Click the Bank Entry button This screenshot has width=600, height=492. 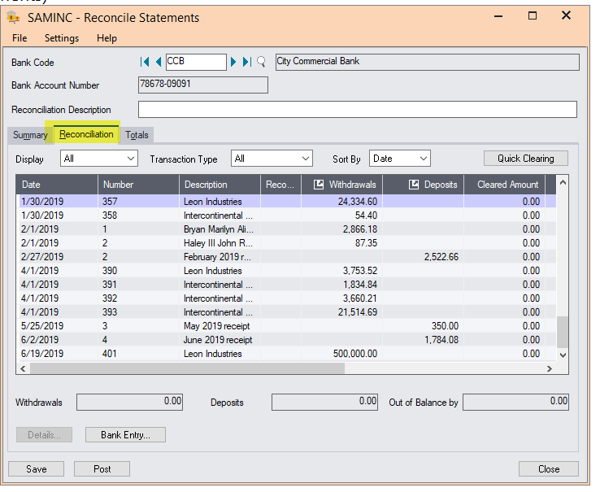point(125,435)
